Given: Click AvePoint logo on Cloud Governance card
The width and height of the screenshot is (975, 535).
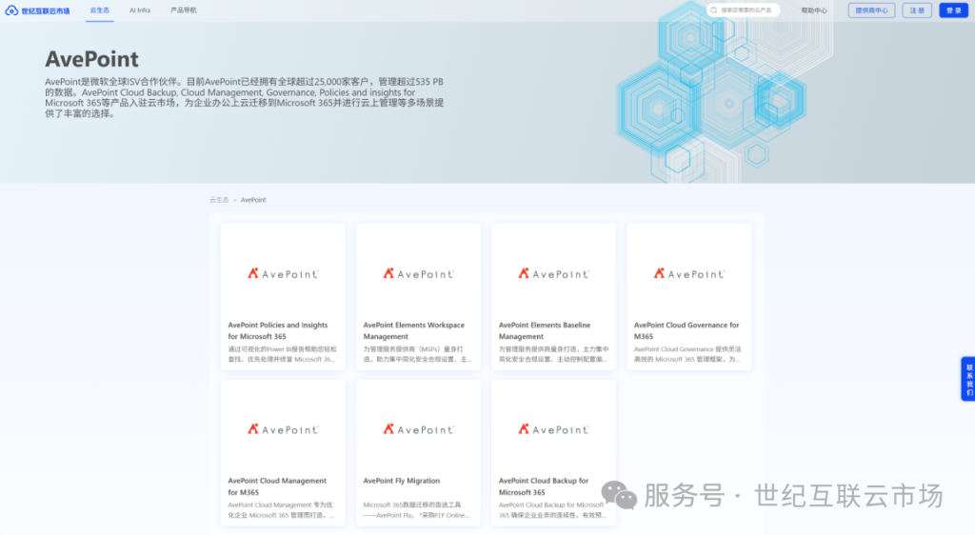Looking at the screenshot, I should click(x=688, y=273).
